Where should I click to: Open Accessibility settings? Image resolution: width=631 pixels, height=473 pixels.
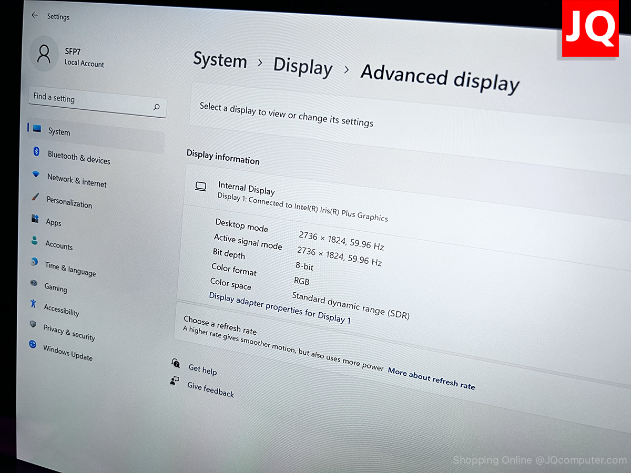[x=62, y=310]
